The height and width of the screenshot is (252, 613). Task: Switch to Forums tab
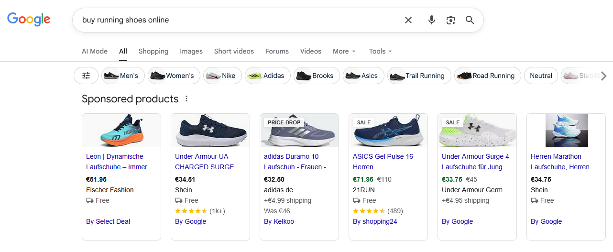click(x=277, y=51)
